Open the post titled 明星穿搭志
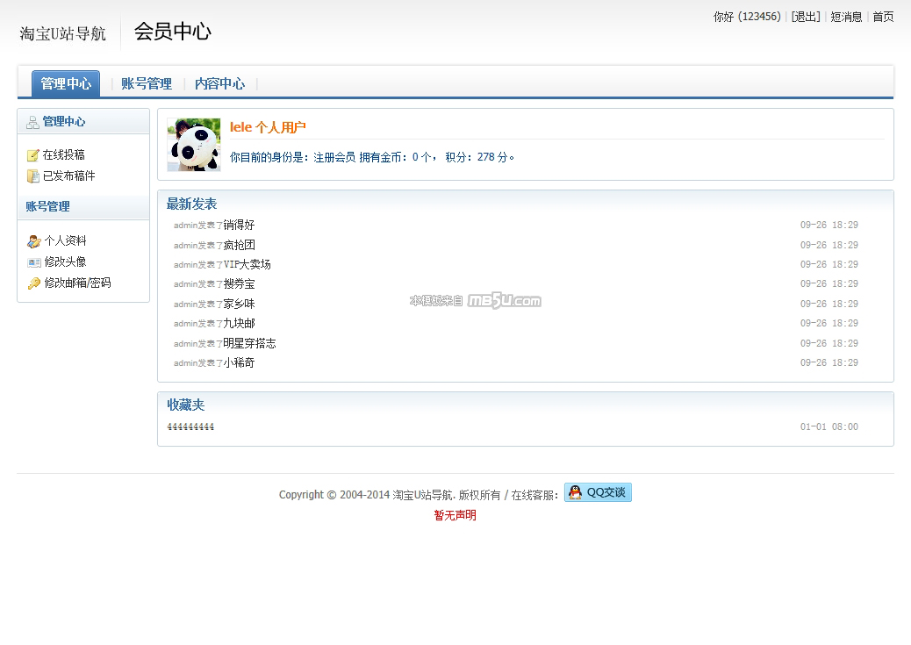 point(249,344)
